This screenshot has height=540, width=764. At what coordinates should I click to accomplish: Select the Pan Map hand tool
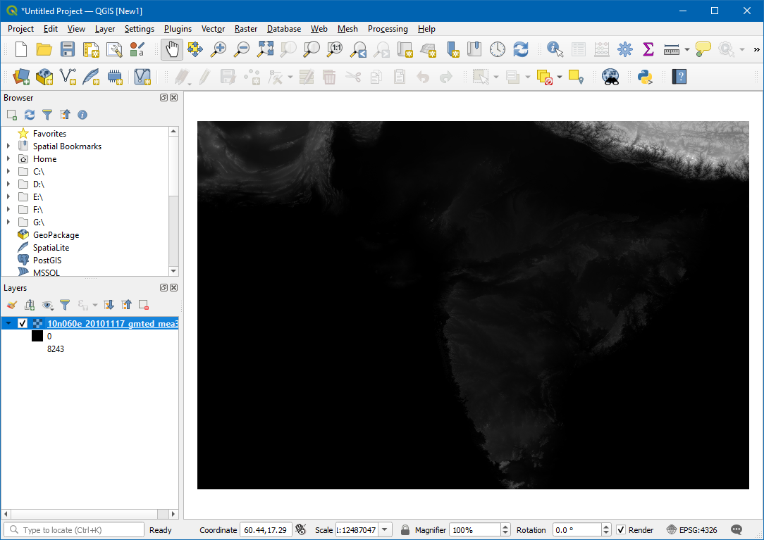click(172, 49)
